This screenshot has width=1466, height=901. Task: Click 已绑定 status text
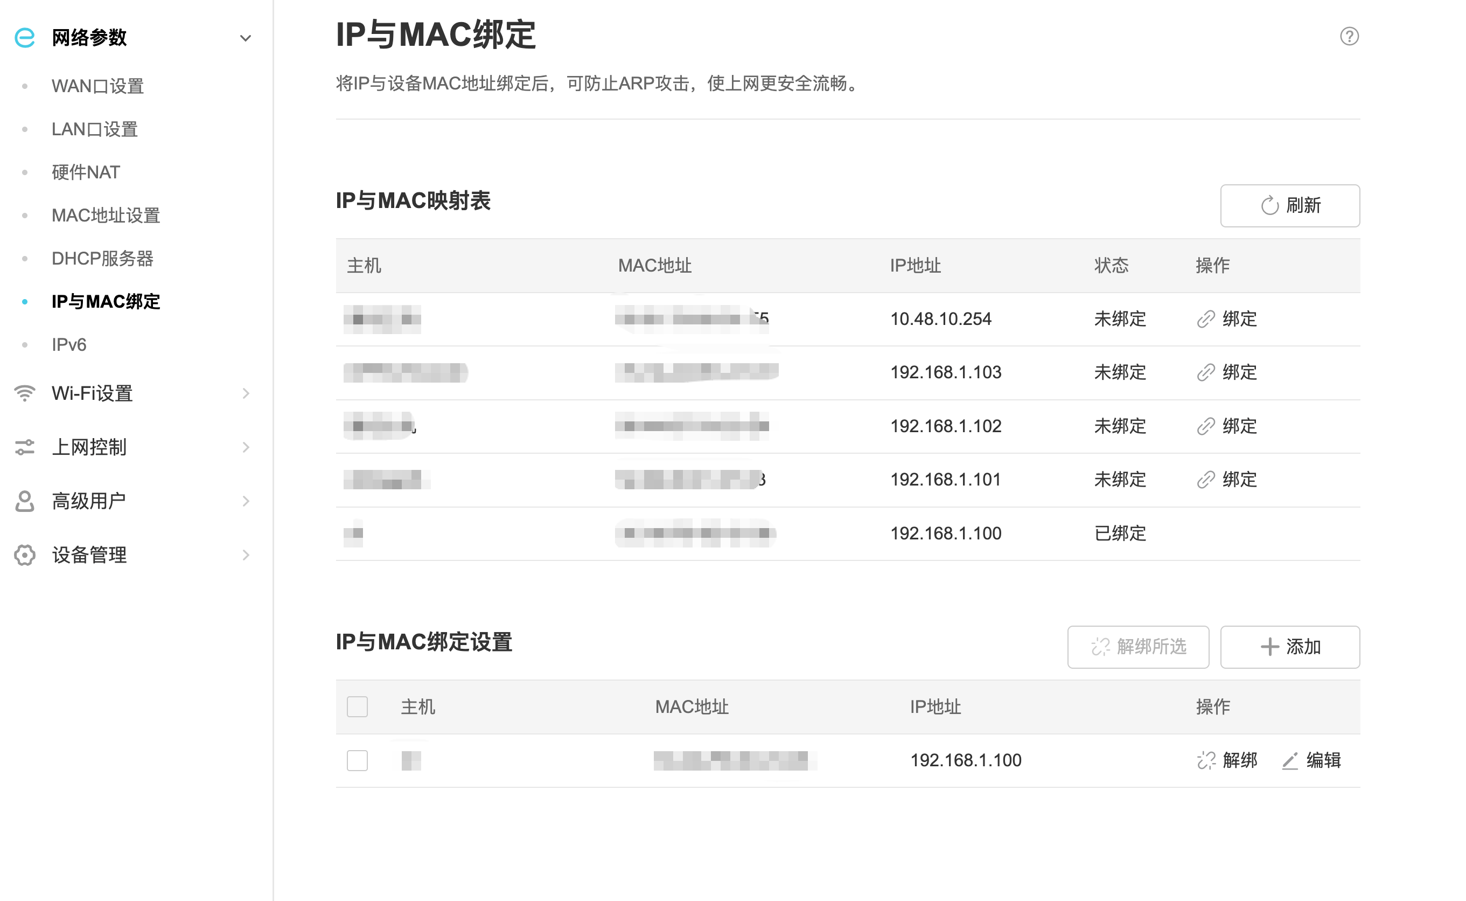[1120, 533]
